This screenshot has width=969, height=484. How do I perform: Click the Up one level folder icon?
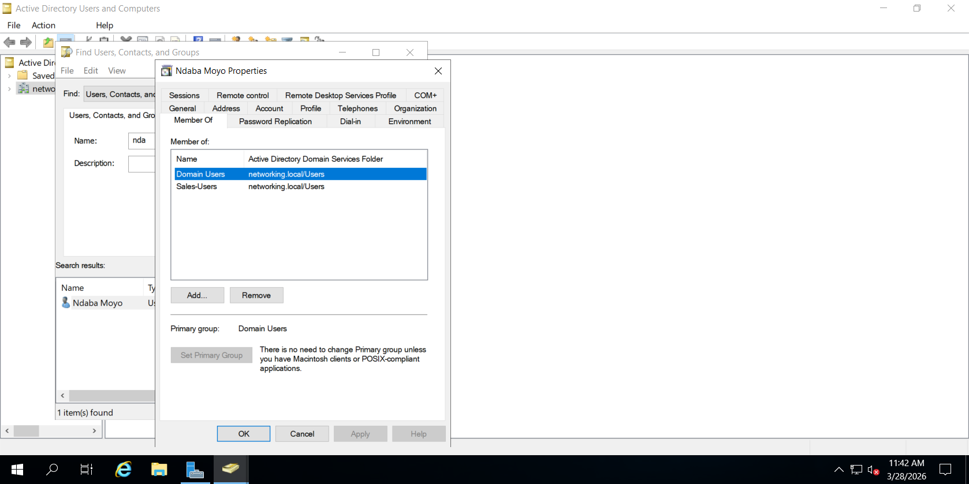pyautogui.click(x=48, y=42)
